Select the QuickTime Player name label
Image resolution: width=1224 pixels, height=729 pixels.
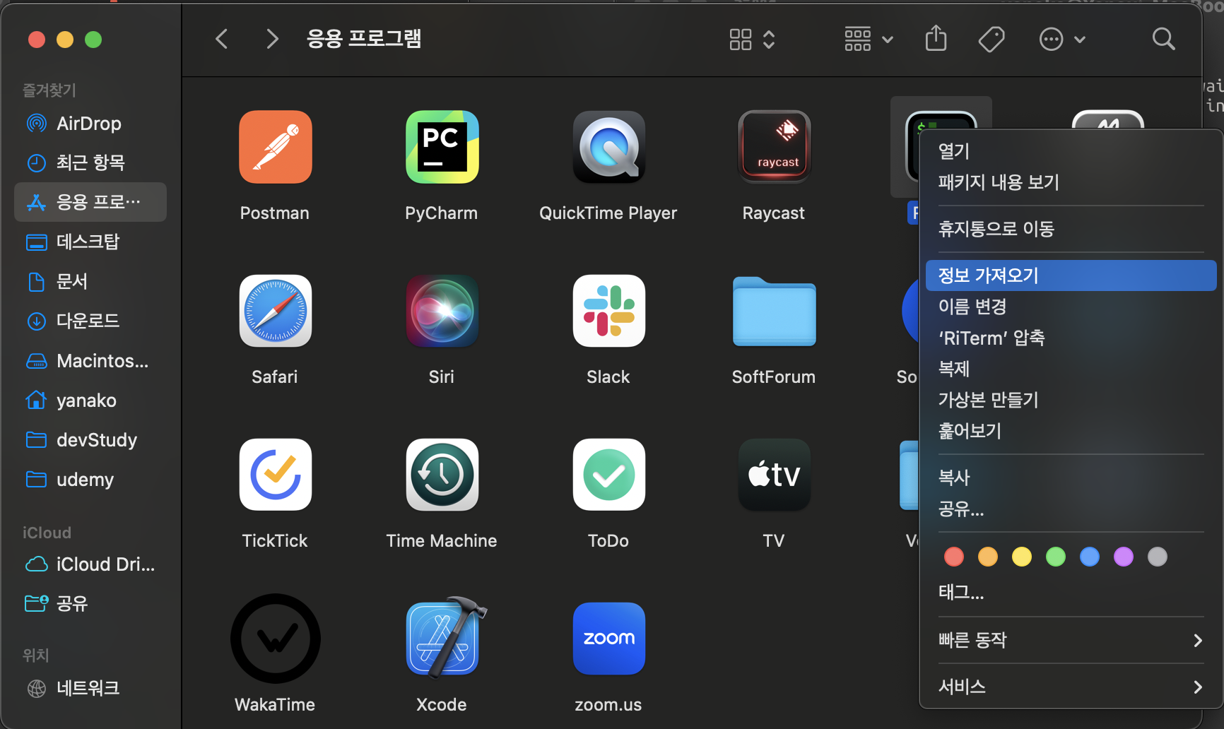[608, 213]
